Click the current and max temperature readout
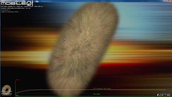 [102, 89]
